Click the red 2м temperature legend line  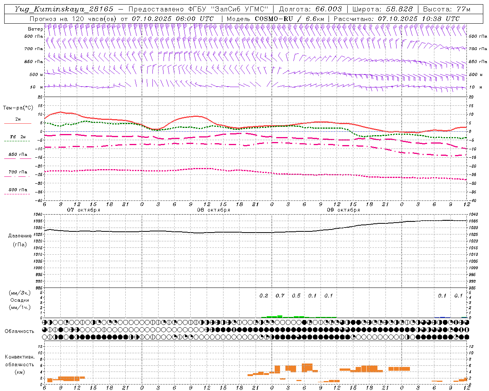tap(18, 123)
